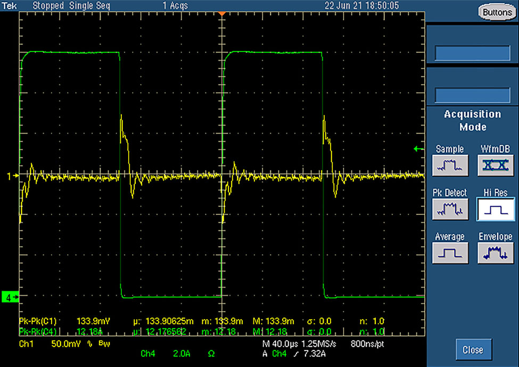The height and width of the screenshot is (367, 519).
Task: Select the green Channel 4 reference marker
Action: (10, 297)
